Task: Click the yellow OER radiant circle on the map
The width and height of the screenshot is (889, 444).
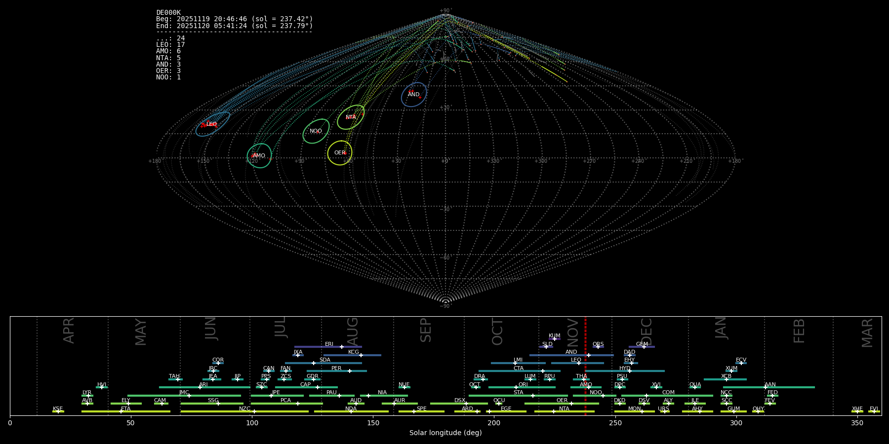Action: [x=340, y=153]
